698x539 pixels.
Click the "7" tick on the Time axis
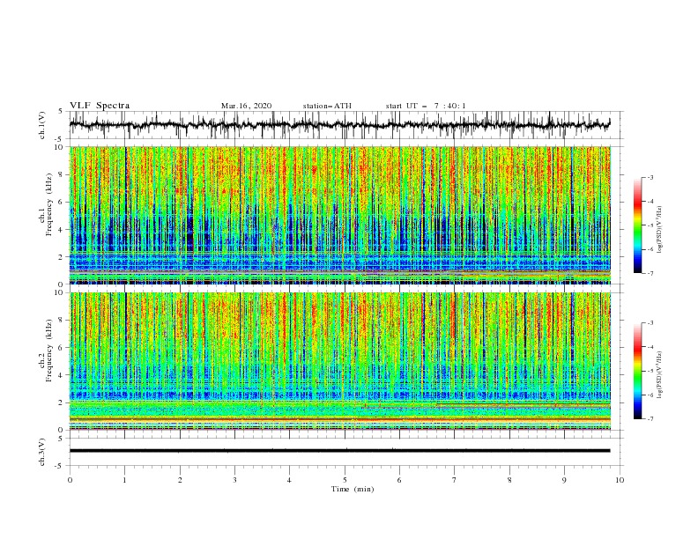click(455, 480)
